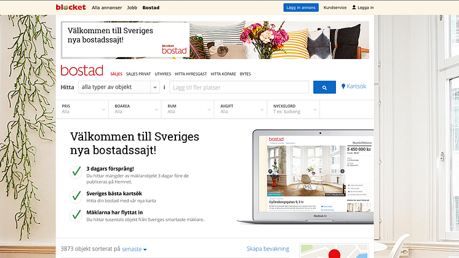Image resolution: width=459 pixels, height=258 pixels.
Task: Select Bostad in the top navigation
Action: click(151, 7)
